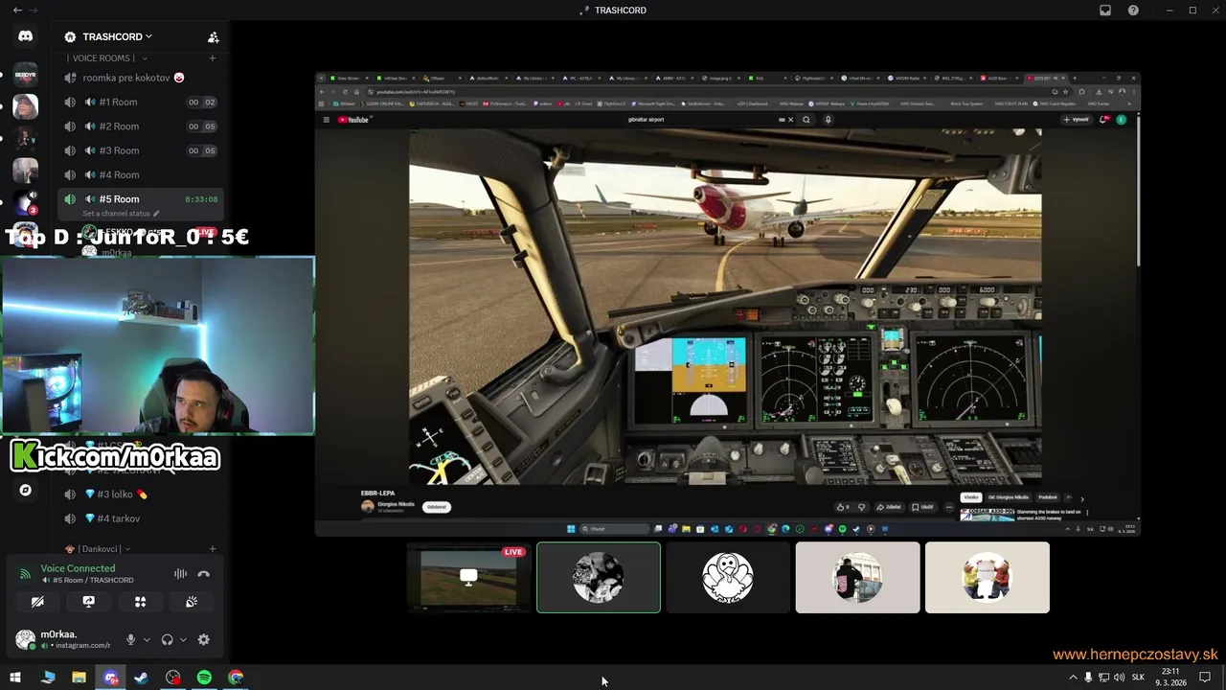Click the SLK keyboard language indicator
1226x690 pixels.
coord(1138,678)
